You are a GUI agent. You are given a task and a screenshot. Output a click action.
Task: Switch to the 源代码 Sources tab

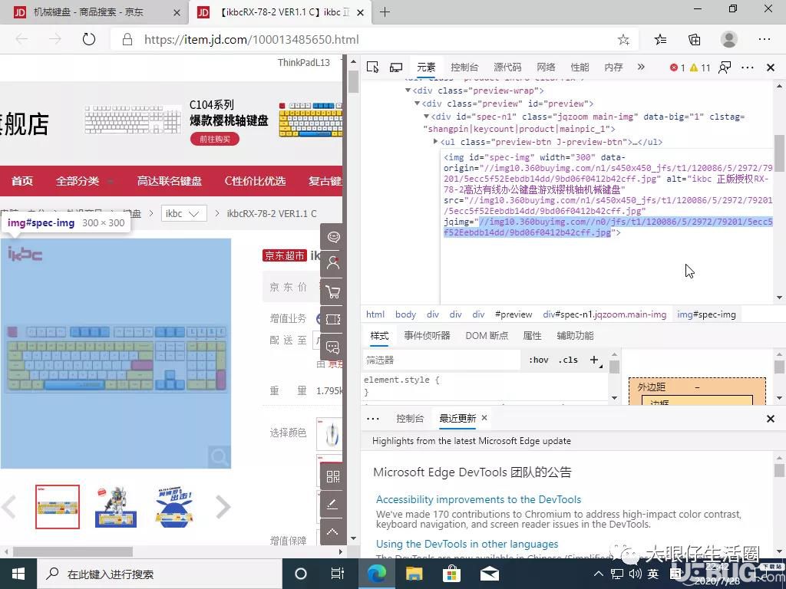point(507,67)
